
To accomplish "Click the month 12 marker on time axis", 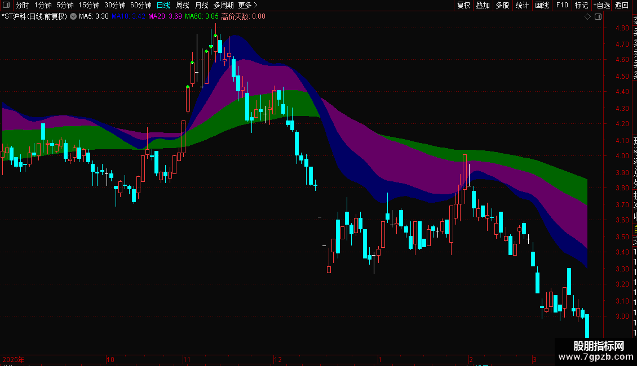I will [x=278, y=360].
